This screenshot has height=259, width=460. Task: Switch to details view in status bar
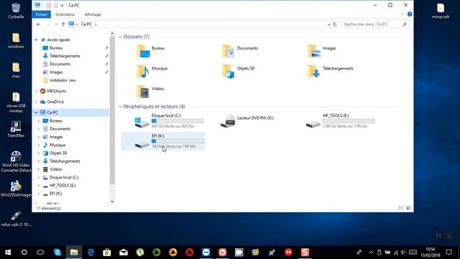pos(401,208)
